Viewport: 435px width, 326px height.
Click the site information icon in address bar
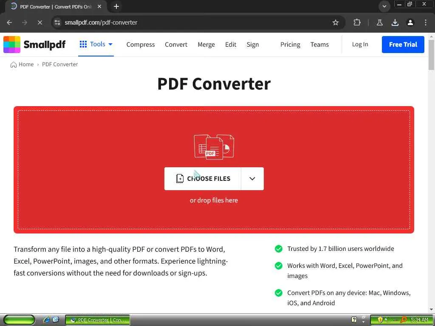tap(57, 22)
